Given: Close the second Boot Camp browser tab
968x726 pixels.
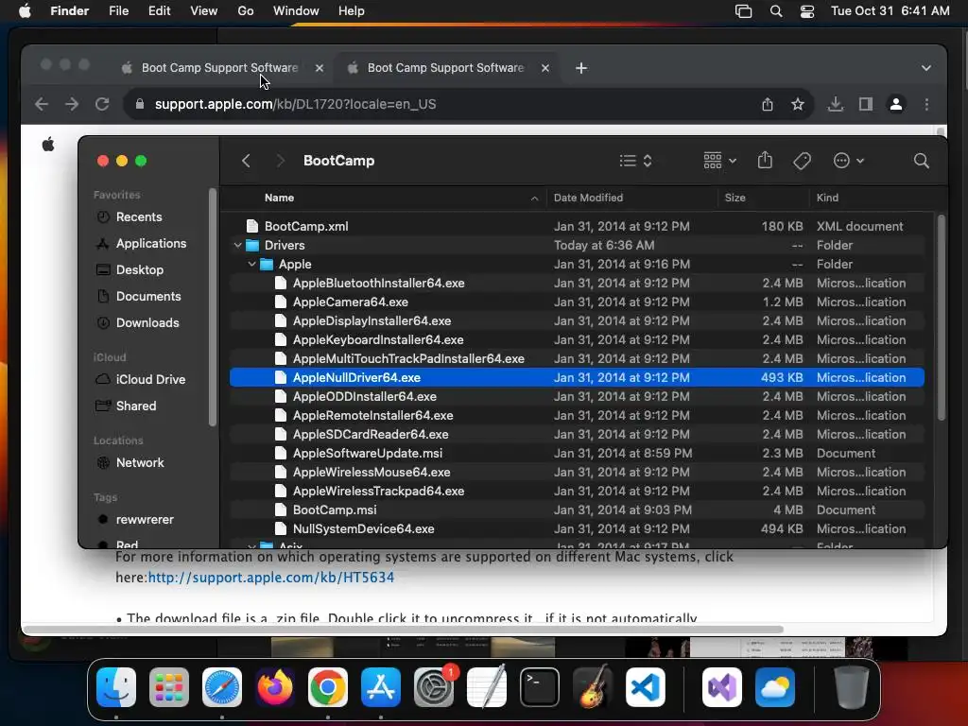Looking at the screenshot, I should coord(545,68).
